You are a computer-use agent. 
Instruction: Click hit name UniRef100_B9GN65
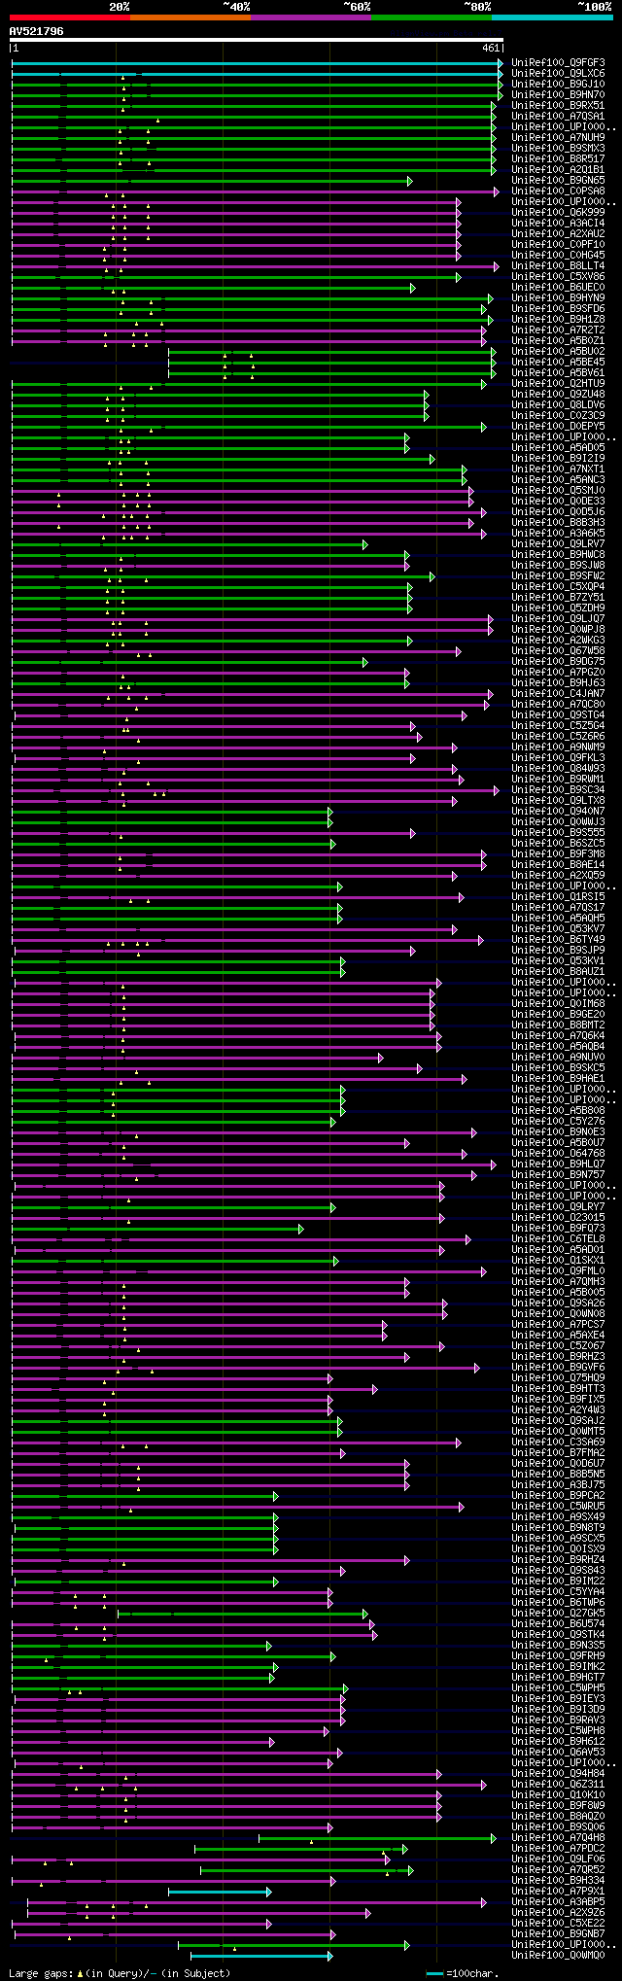pos(558,181)
